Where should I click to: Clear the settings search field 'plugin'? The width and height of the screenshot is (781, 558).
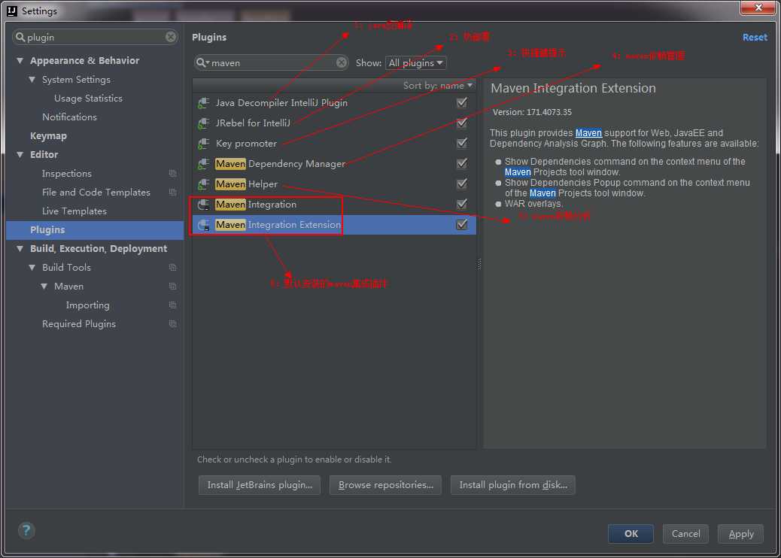pos(170,37)
